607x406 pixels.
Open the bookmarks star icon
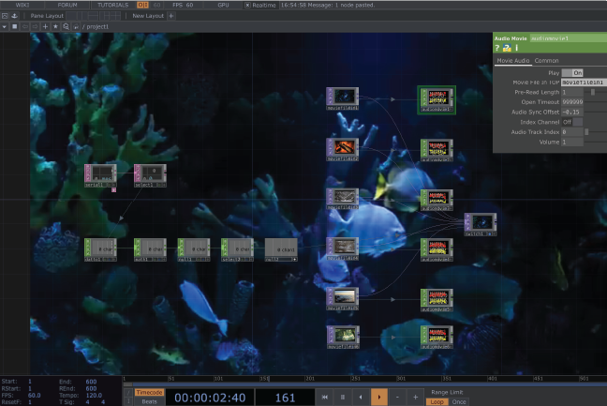coord(55,27)
